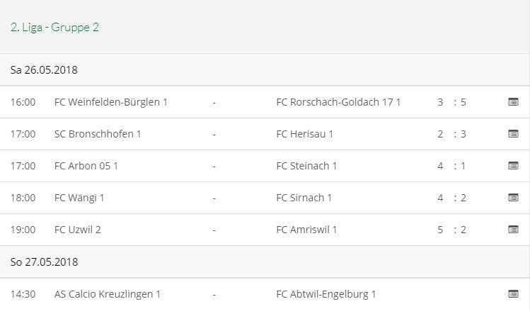Click the FC Uzwil 2 team name

tap(78, 230)
